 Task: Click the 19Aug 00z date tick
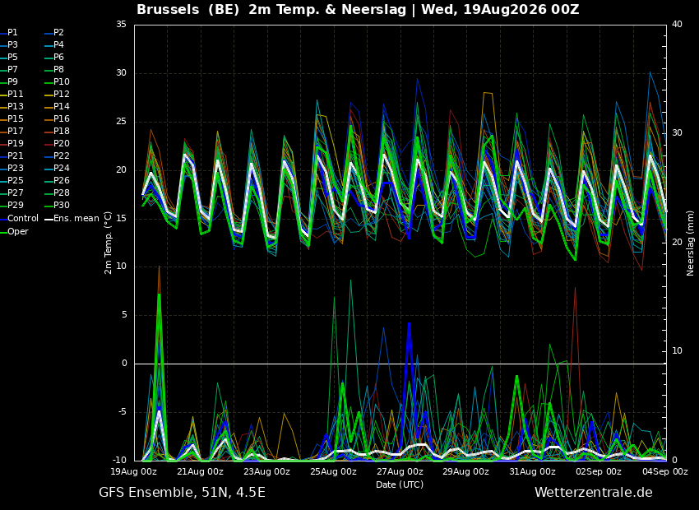(134, 471)
